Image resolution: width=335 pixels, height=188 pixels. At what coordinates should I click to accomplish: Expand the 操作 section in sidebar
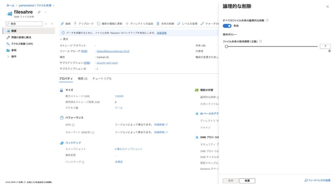[9, 57]
